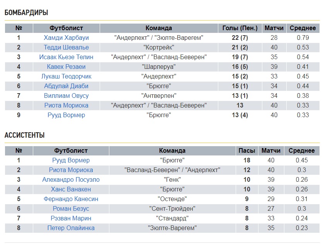Click the Пасы column header

pyautogui.click(x=246, y=150)
